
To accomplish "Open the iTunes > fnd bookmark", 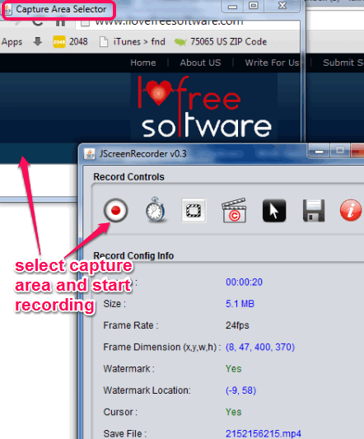I will coord(133,42).
